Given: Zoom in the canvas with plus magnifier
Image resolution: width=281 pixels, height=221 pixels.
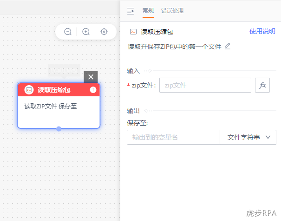Looking at the screenshot, I should click(x=86, y=32).
